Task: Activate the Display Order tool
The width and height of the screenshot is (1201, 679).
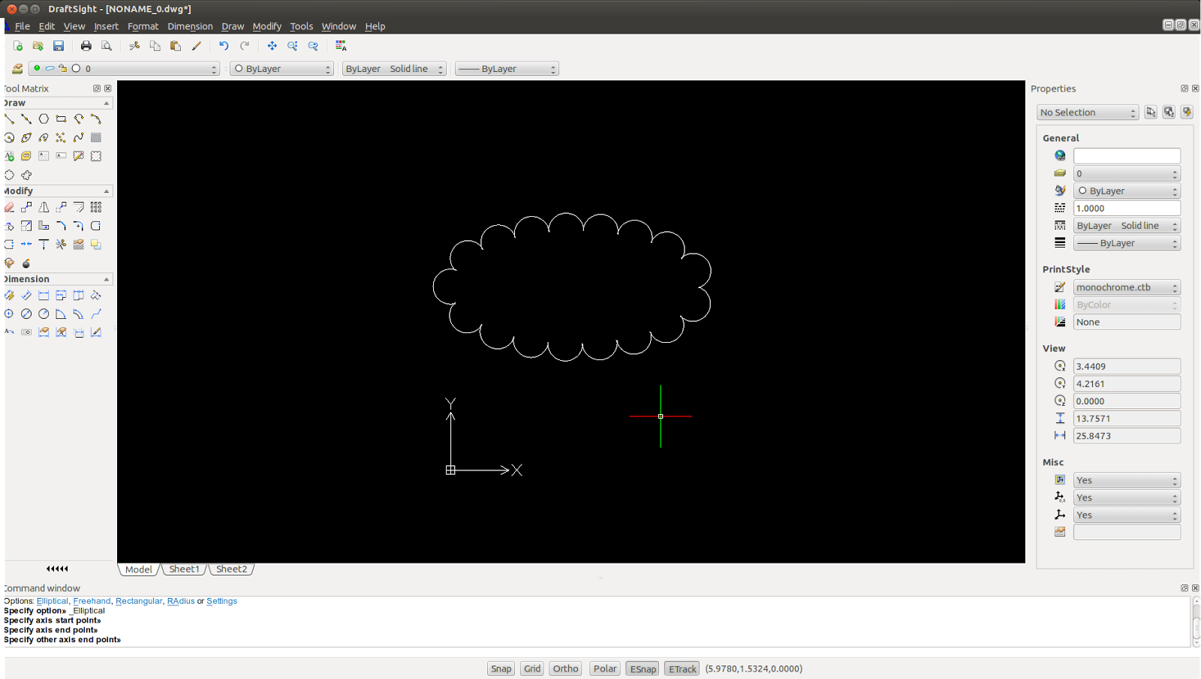Action: [96, 245]
